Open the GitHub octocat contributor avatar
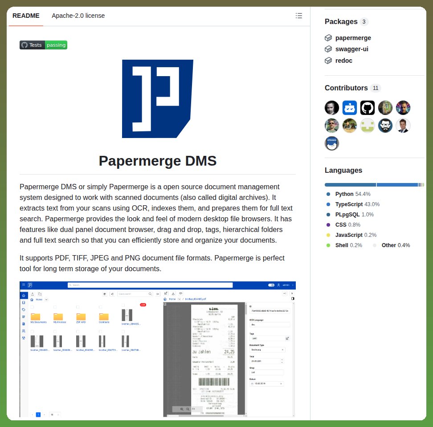 367,108
